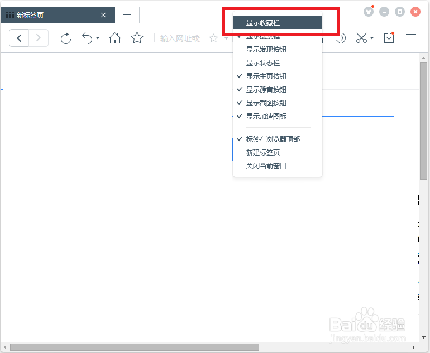This screenshot has height=353, width=430.
Task: Open the downloads icon
Action: [x=389, y=38]
